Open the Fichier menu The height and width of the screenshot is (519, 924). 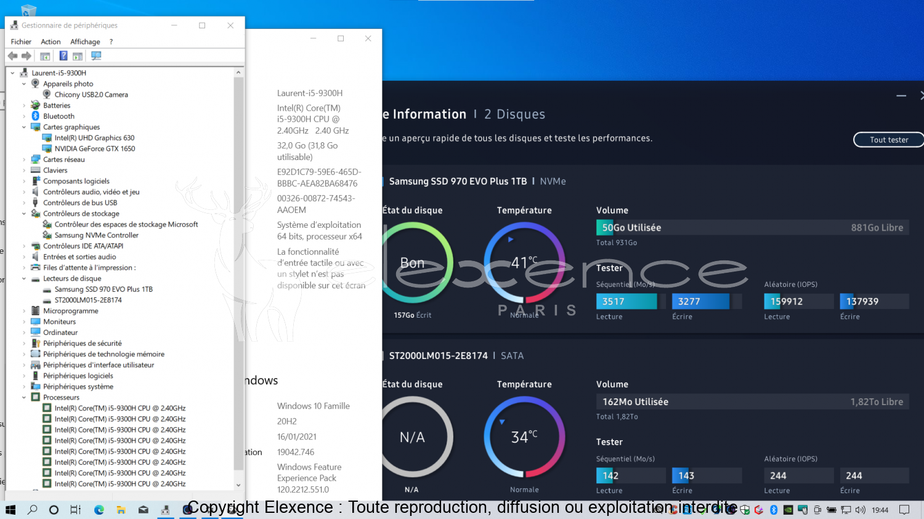tap(21, 42)
